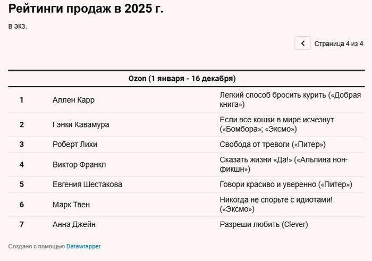Image resolution: width=372 pixels, height=261 pixels.
Task: Select the author name Аллен Карр
Action: [x=73, y=100]
